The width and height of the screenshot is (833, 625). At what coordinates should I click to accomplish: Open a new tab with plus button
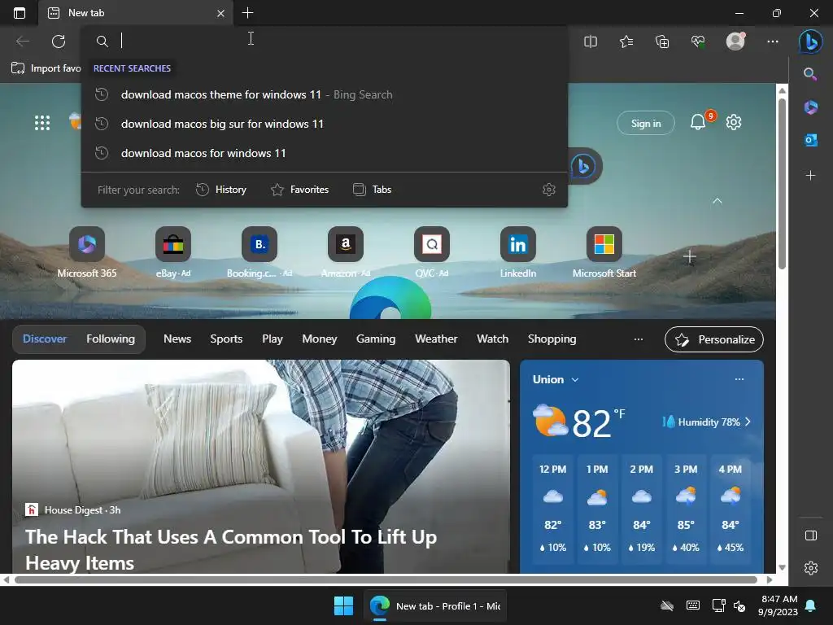247,13
